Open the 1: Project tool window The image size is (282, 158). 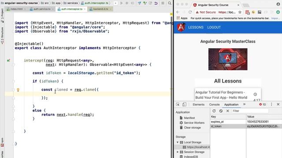pyautogui.click(x=2, y=15)
